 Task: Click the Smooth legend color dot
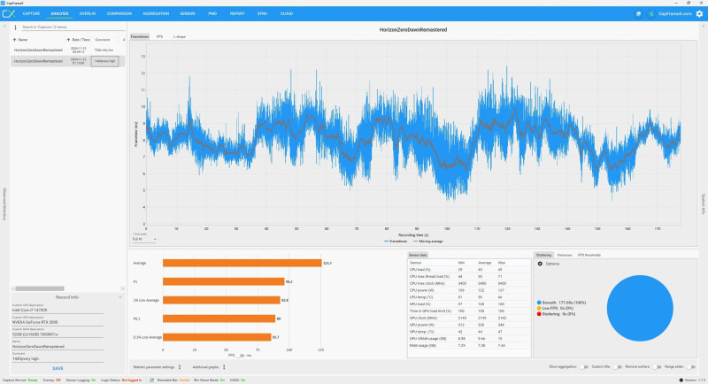(x=539, y=303)
